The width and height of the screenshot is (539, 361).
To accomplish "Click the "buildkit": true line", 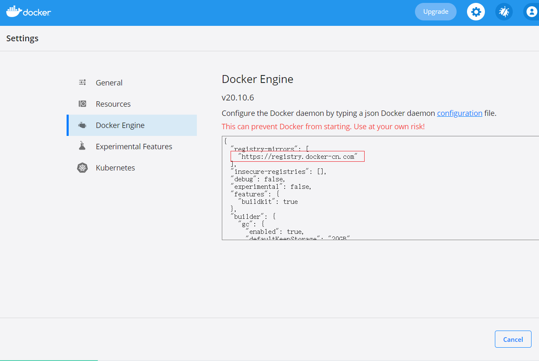I will click(x=268, y=201).
